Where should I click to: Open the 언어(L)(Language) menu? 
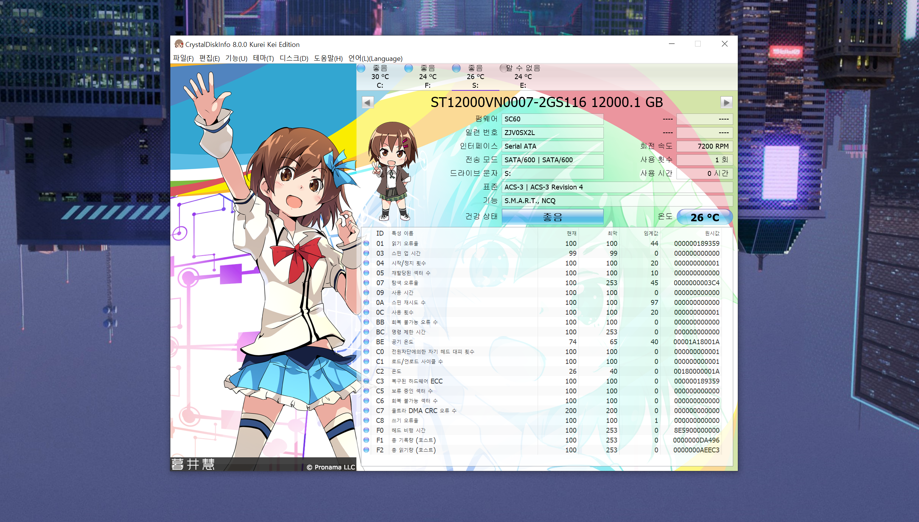375,59
